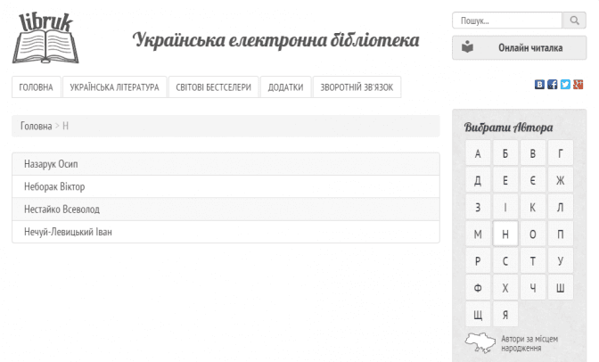Screen dimensions: 599x362
Task: Choose letter Б in author alphabet
Action: click(505, 154)
